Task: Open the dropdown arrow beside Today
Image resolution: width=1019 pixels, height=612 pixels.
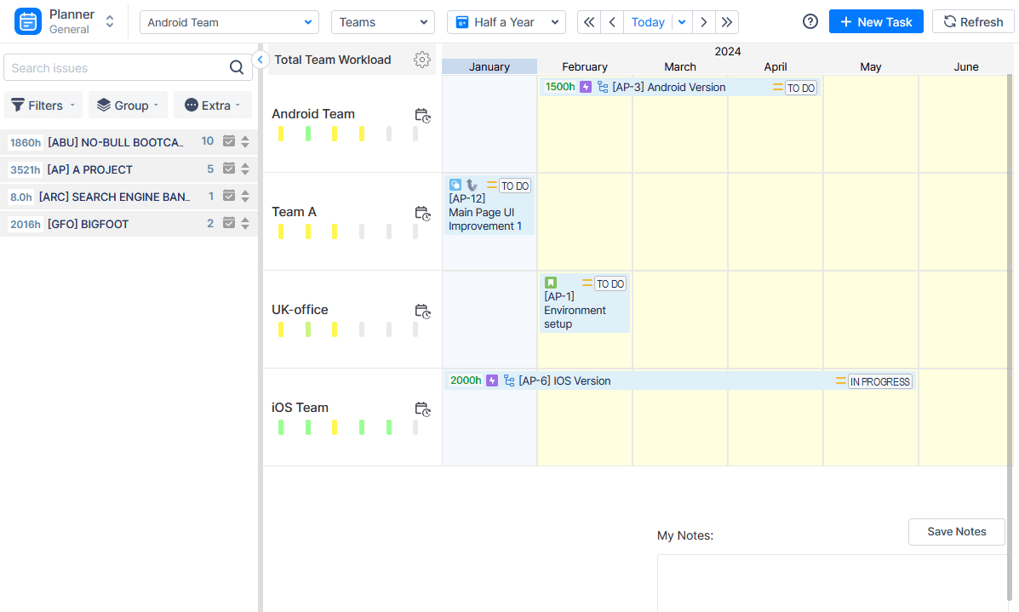Action: 680,21
